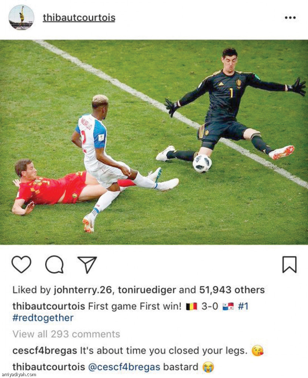Screen dimensions: 308x378
Task: Expand View all 293 comments
Action: click(x=66, y=334)
